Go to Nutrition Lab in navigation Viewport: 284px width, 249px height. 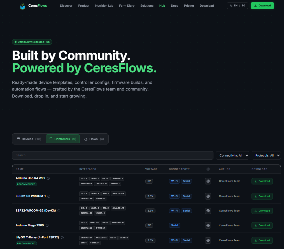(104, 6)
